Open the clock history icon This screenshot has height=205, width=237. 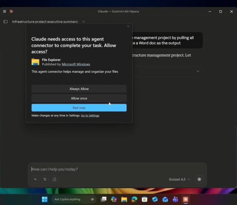tap(54, 179)
